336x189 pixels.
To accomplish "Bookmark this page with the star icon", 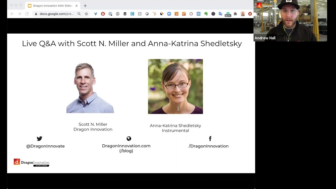I will tap(86, 14).
